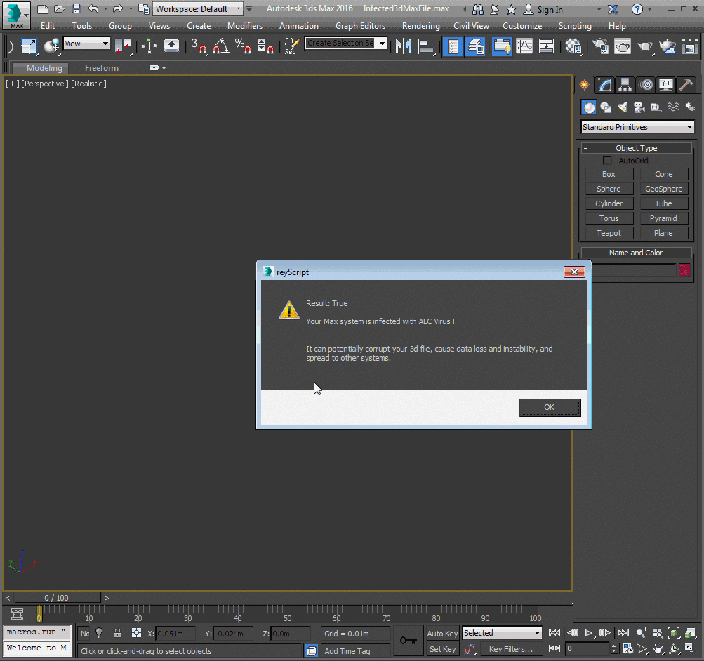Click the Mirror tool icon
This screenshot has height=661, width=704.
tap(403, 46)
